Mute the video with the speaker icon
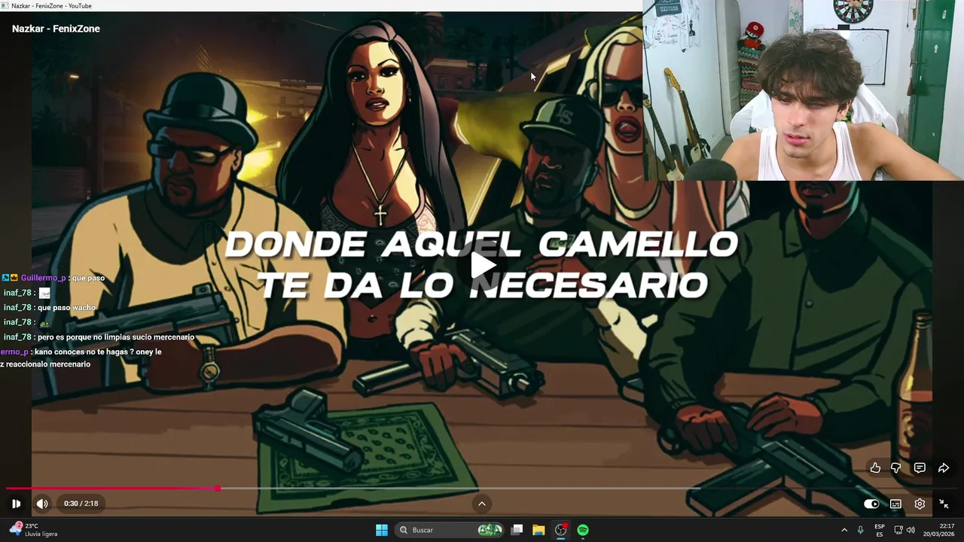 (x=42, y=504)
